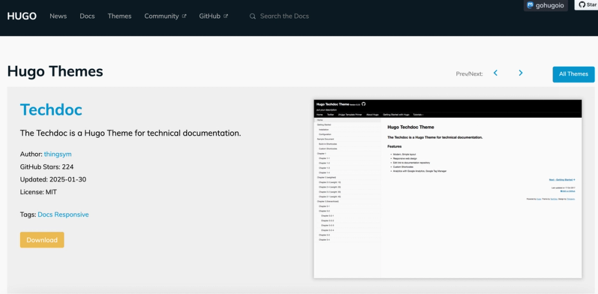Click the Techdoc description sentence
This screenshot has width=598, height=294.
(x=130, y=133)
